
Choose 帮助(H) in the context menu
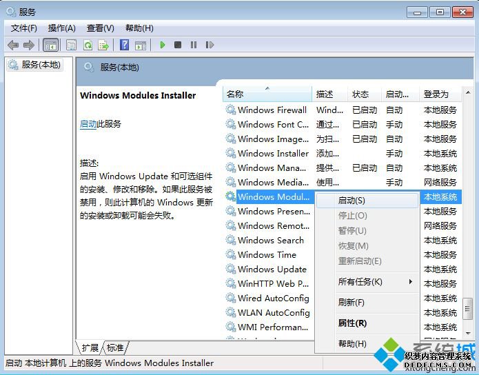[367, 344]
